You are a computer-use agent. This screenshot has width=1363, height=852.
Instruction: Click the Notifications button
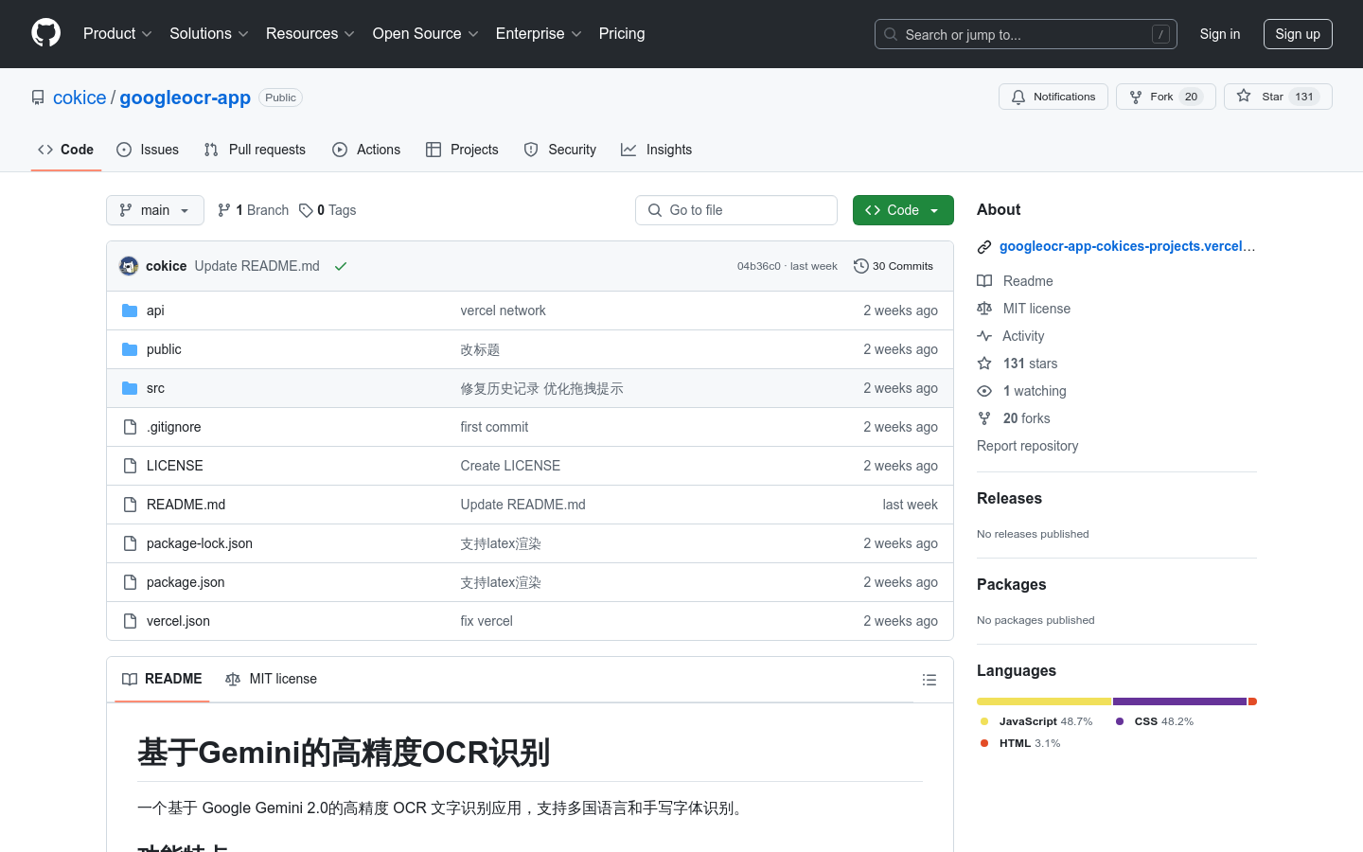click(1053, 97)
